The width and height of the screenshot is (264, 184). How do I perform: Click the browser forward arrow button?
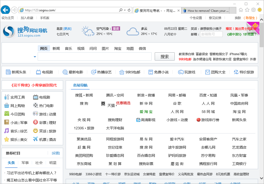point(14,10)
